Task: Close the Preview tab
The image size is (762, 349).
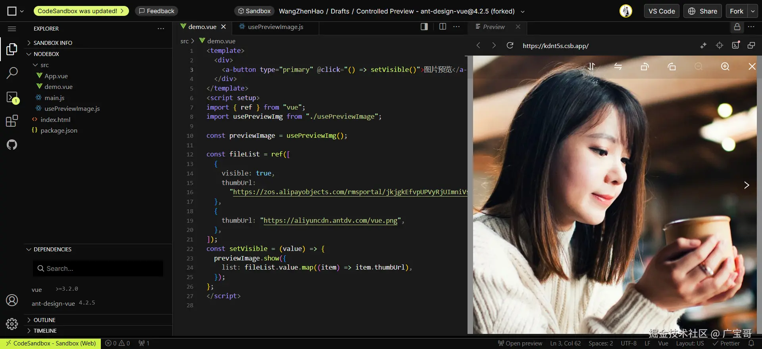Action: point(518,27)
